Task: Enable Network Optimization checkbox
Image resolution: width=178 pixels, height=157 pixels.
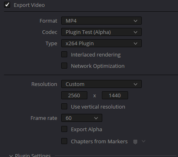Action: coord(64,66)
